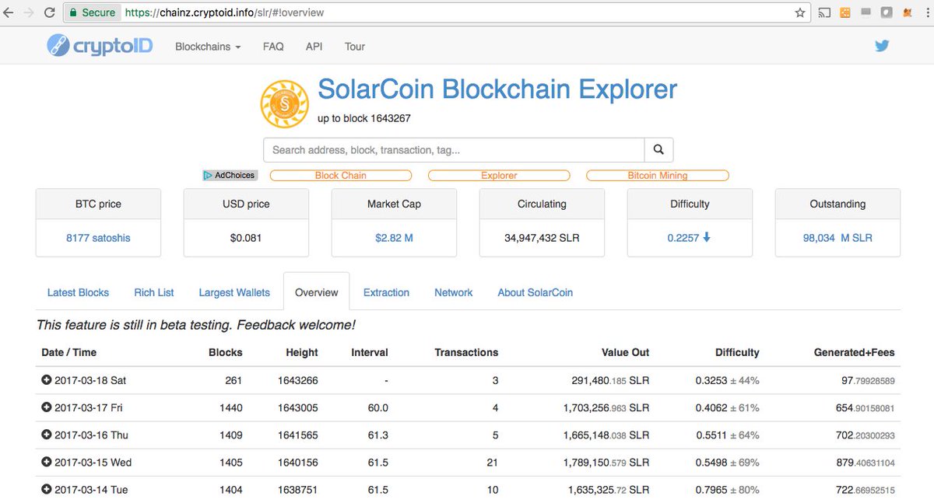Switch to the Extraction tab
The width and height of the screenshot is (934, 503).
[x=386, y=292]
